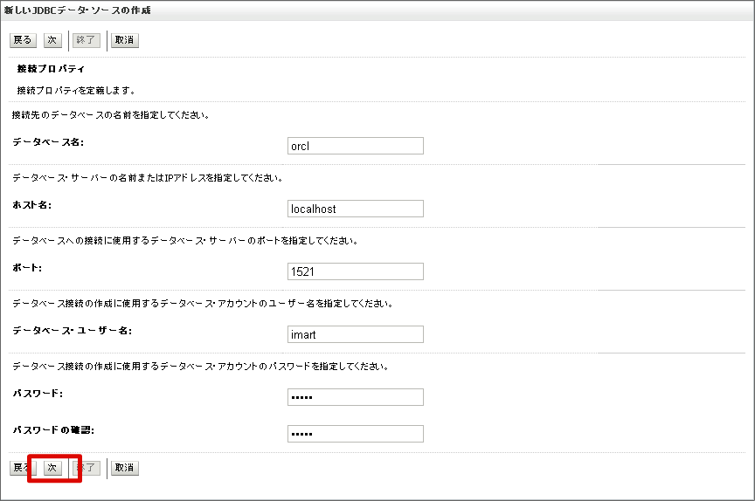Image resolution: width=755 pixels, height=501 pixels.
Task: Focus the データベース名 field containing orcl
Action: 355,146
